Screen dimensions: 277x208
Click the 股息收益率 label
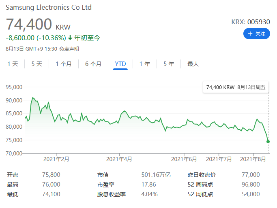point(111,194)
